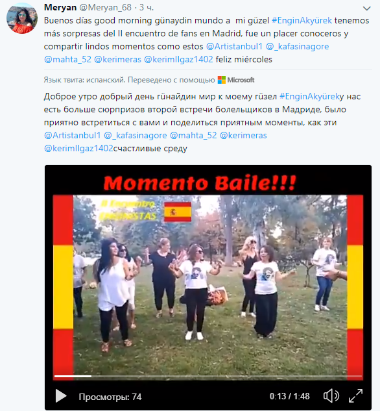The image size is (380, 411).
Task: Click the tweet timestamp 3 ч.
Action: pos(147,7)
